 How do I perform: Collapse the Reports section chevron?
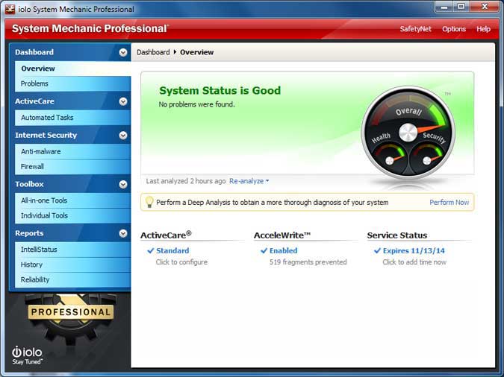122,233
